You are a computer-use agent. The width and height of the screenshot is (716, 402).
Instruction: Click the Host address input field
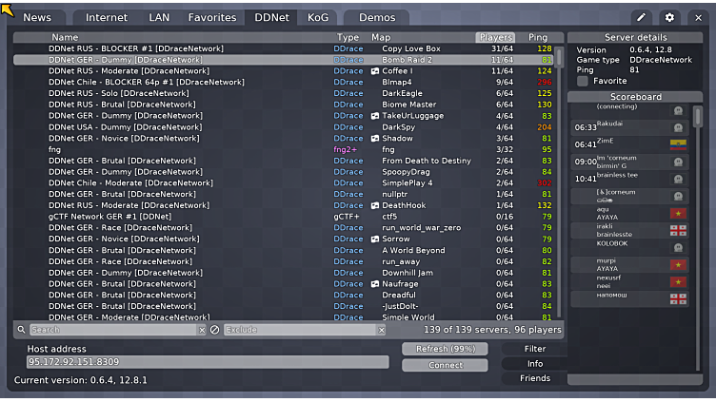pos(208,362)
